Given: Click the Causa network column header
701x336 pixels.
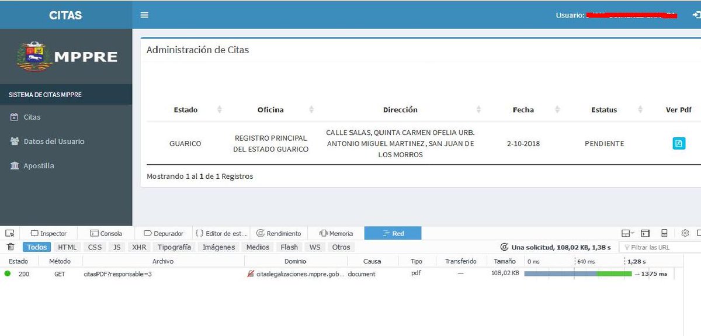Looking at the screenshot, I should click(372, 261).
